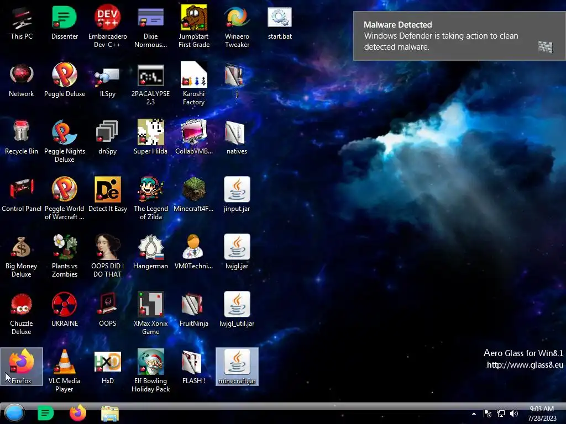This screenshot has height=424, width=566.
Task: Show hidden system tray icons
Action: [x=474, y=414]
